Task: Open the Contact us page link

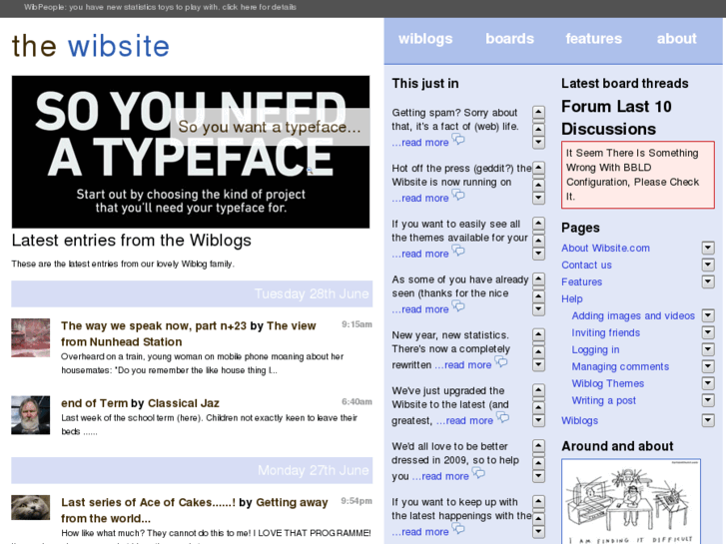Action: (586, 265)
